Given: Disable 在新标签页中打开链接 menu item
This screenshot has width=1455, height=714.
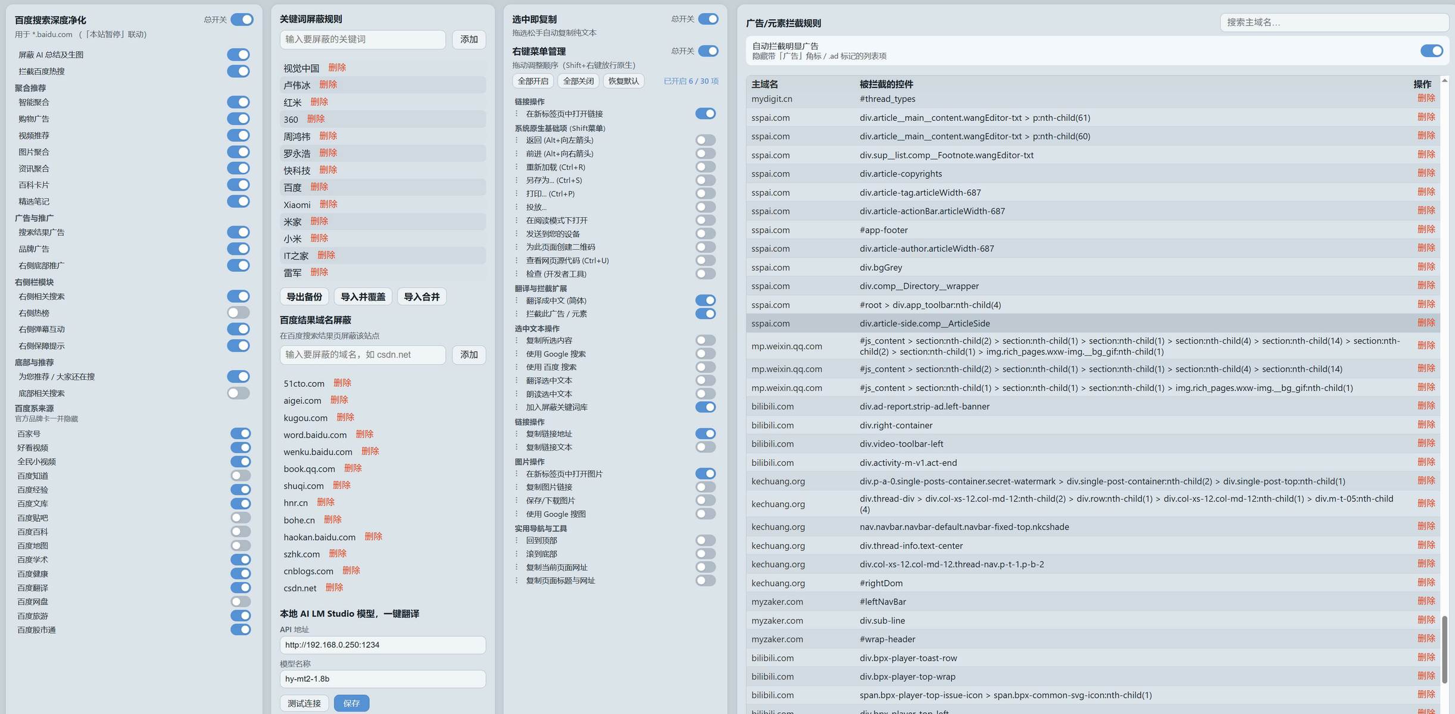Looking at the screenshot, I should pyautogui.click(x=705, y=114).
